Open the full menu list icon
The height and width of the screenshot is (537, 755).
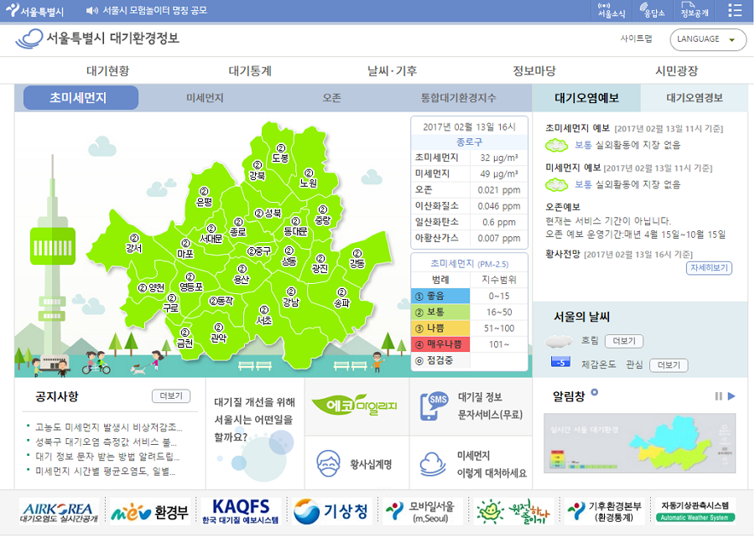tap(735, 10)
